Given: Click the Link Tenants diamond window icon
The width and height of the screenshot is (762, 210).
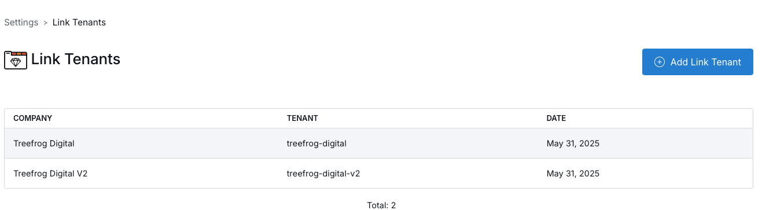Looking at the screenshot, I should point(16,60).
